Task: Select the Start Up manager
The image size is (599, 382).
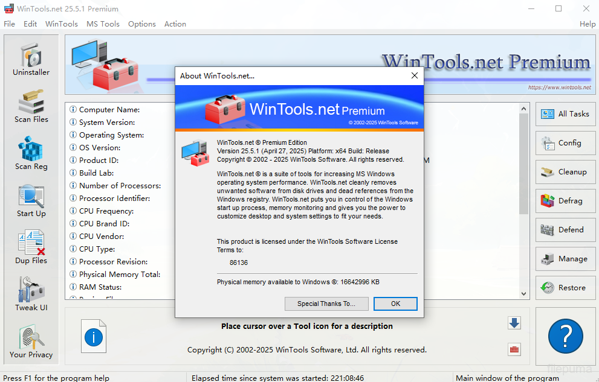Action: click(31, 200)
